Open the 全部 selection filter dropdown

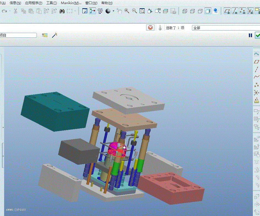coord(226,28)
